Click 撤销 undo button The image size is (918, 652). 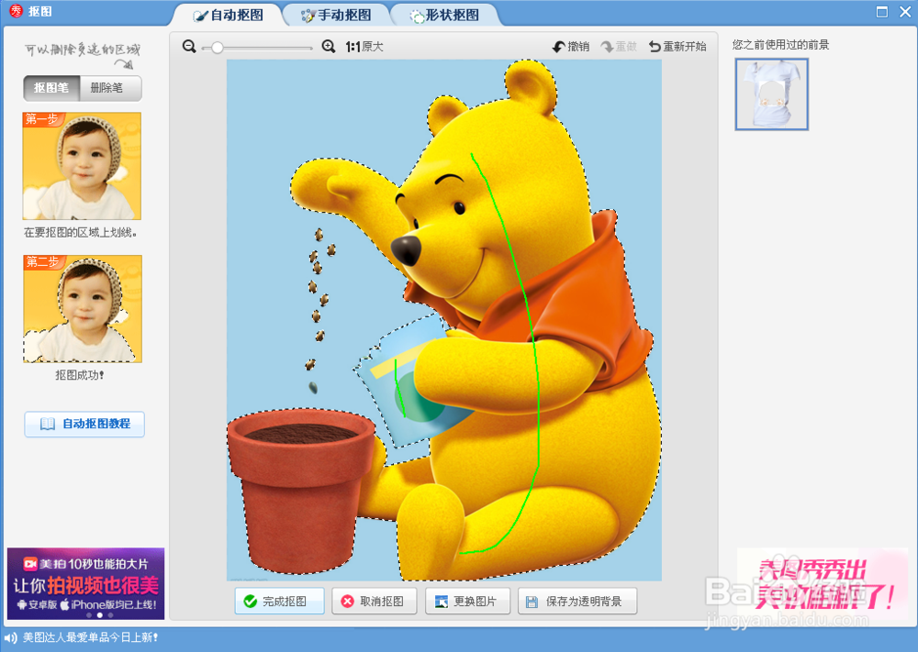571,46
